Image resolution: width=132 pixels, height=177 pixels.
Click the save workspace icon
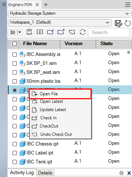click(x=118, y=23)
